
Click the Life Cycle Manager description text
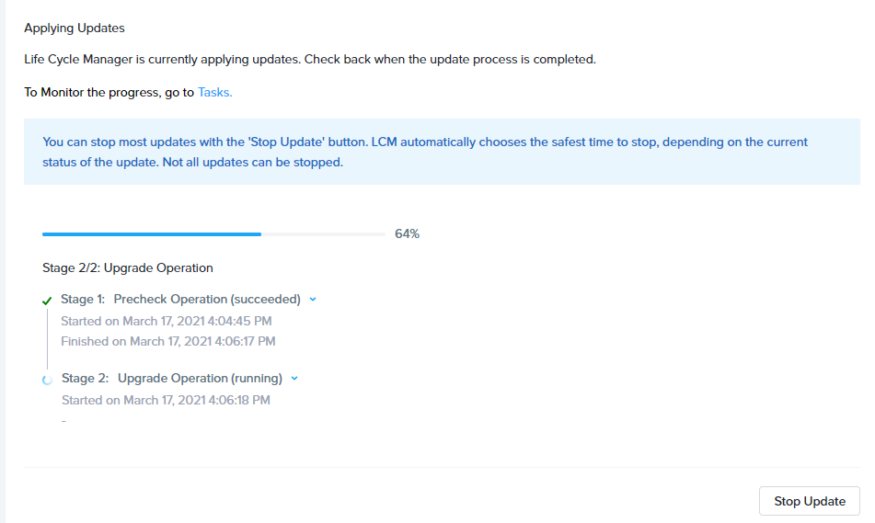[x=310, y=59]
